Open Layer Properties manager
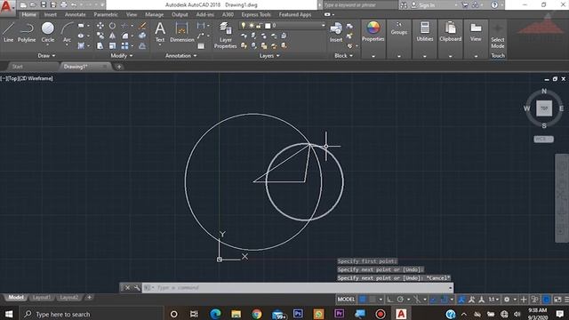This screenshot has width=569, height=320. [x=225, y=35]
